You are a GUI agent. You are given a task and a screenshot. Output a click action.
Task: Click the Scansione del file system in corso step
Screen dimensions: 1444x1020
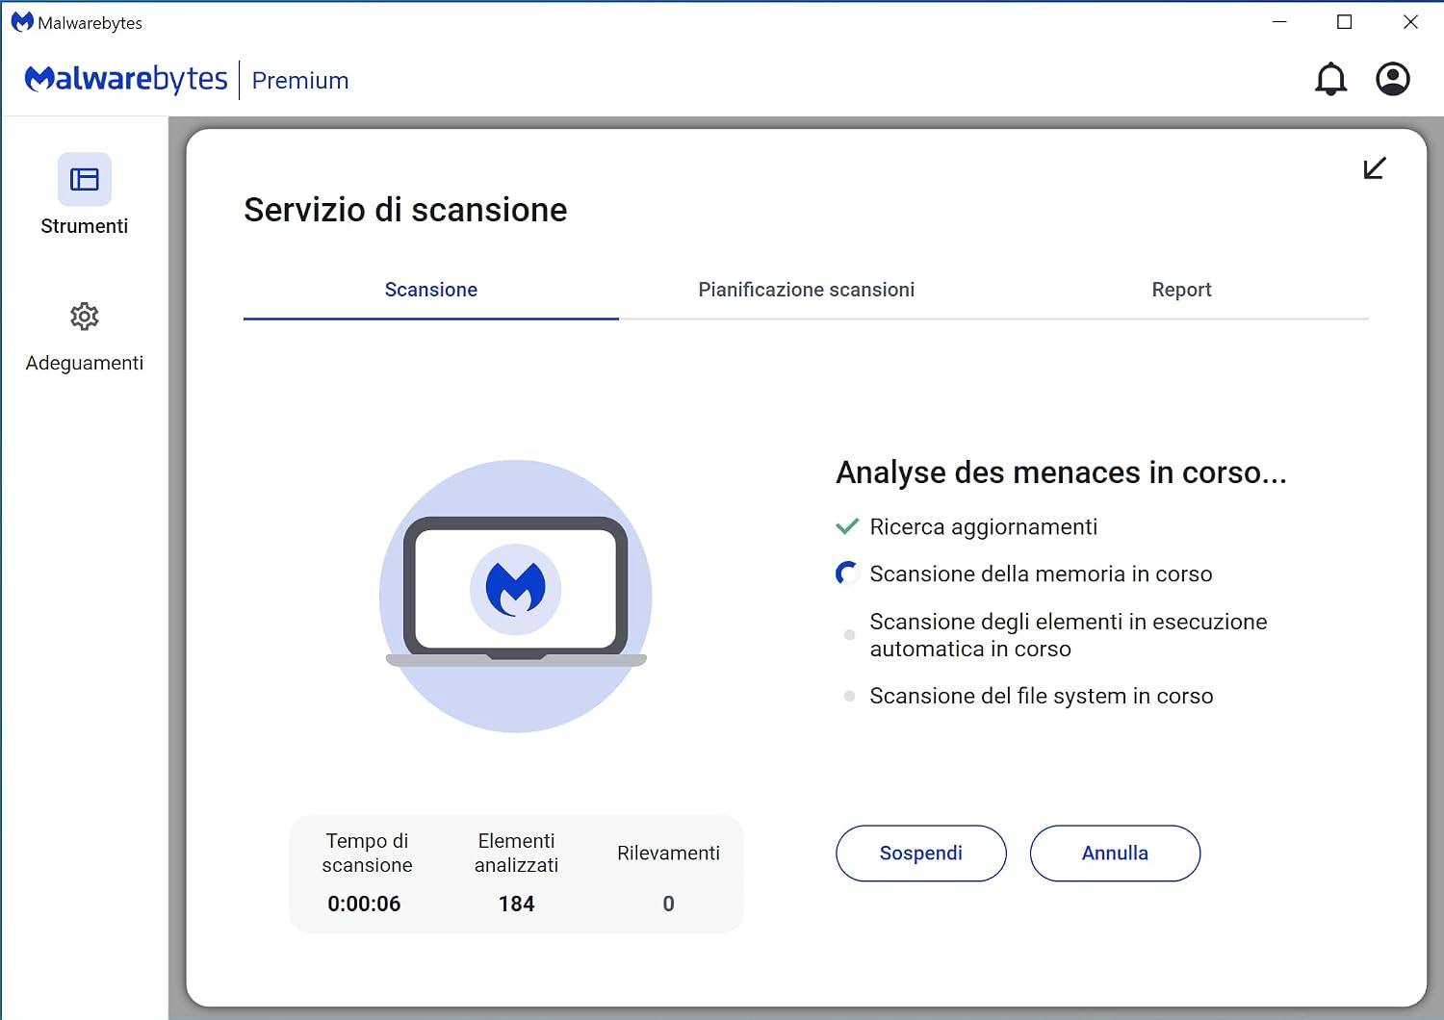1042,696
